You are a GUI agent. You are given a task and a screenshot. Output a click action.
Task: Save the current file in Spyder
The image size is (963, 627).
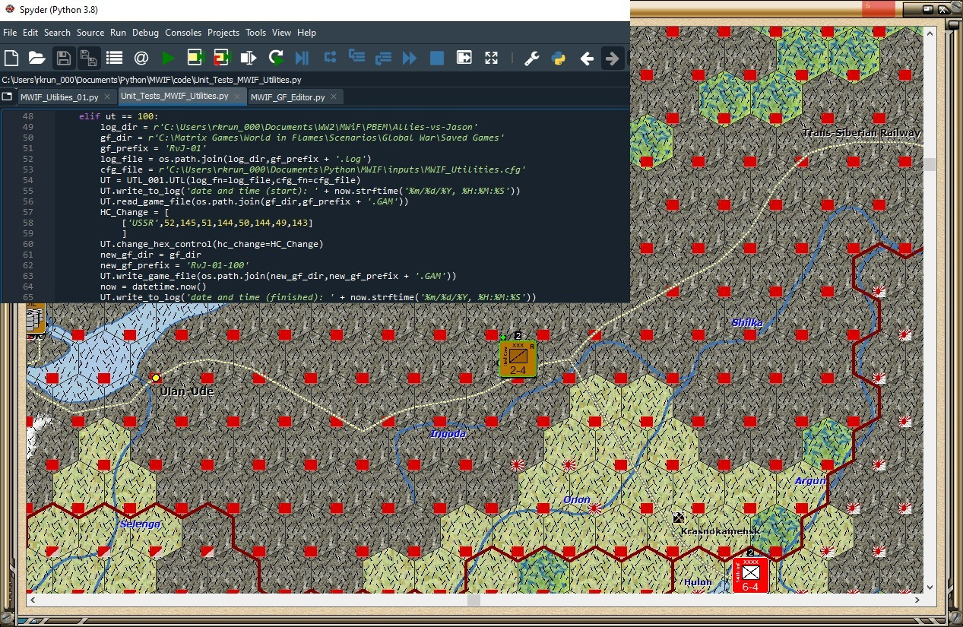click(64, 58)
